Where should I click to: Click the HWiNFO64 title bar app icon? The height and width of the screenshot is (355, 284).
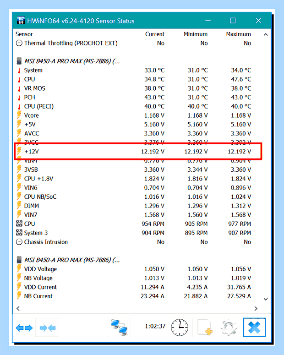[x=21, y=20]
